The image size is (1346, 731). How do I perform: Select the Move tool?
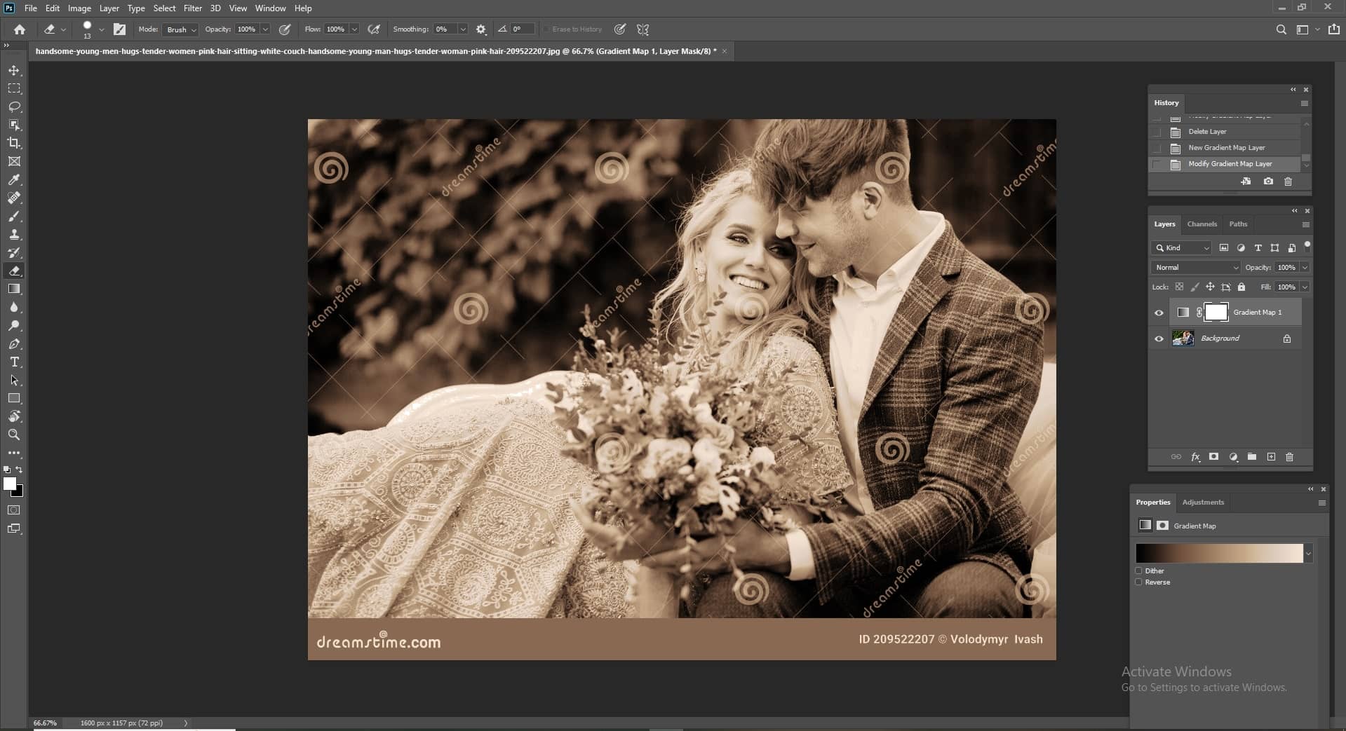coord(14,70)
